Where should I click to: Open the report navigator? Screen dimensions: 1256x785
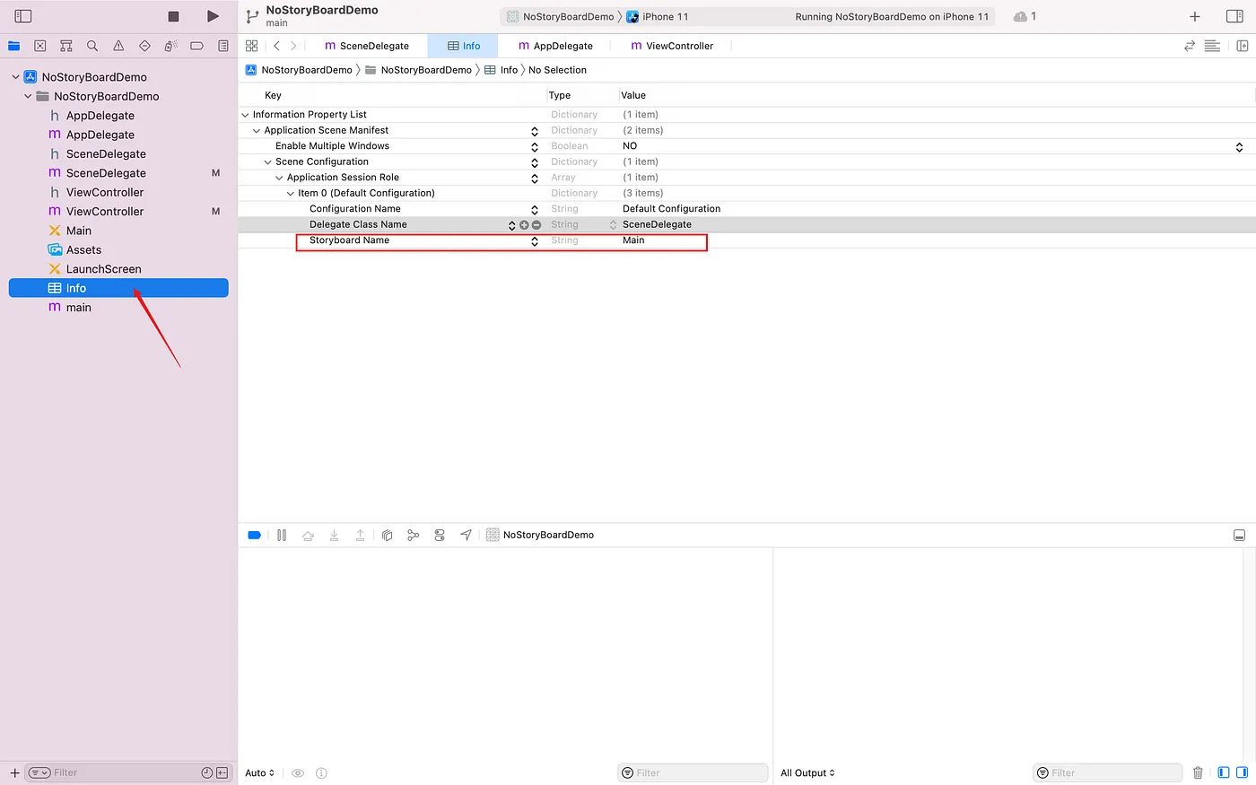coord(222,46)
